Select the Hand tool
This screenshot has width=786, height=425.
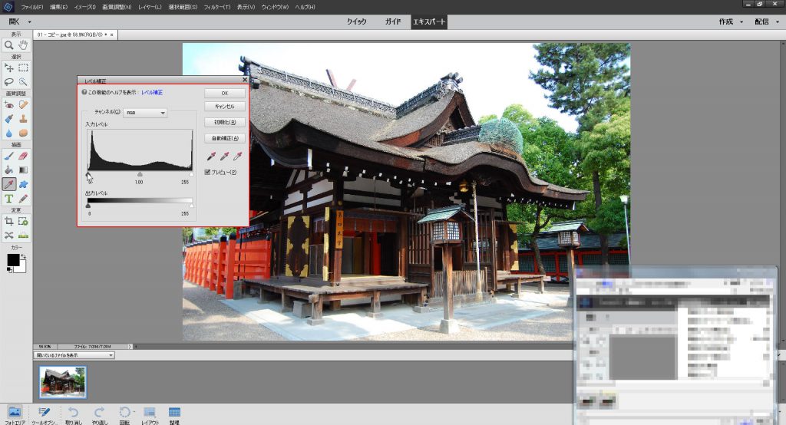tap(24, 45)
